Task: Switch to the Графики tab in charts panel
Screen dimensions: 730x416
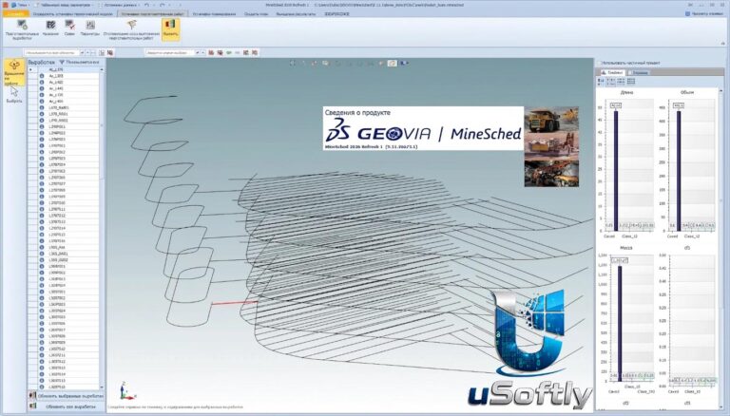Action: [612, 72]
